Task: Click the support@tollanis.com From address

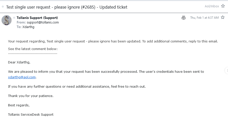Action: pos(43,22)
